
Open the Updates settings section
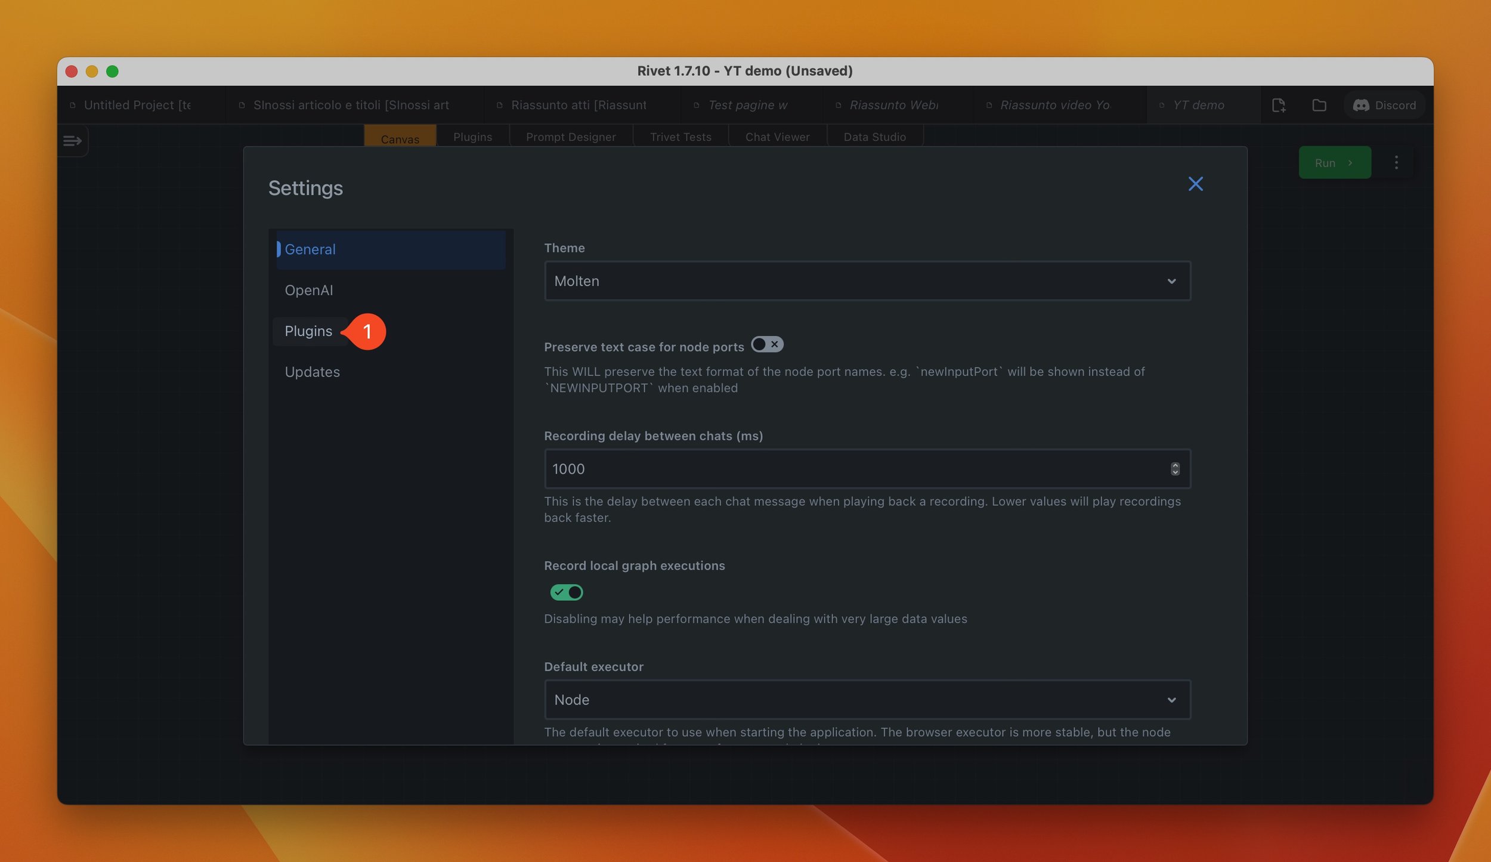[x=391, y=372]
